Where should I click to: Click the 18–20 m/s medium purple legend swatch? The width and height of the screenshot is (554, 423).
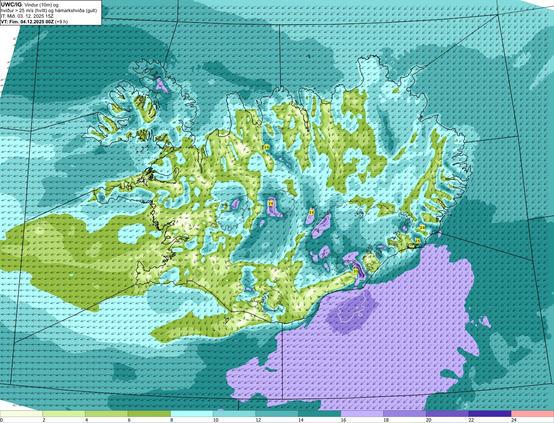click(x=405, y=414)
